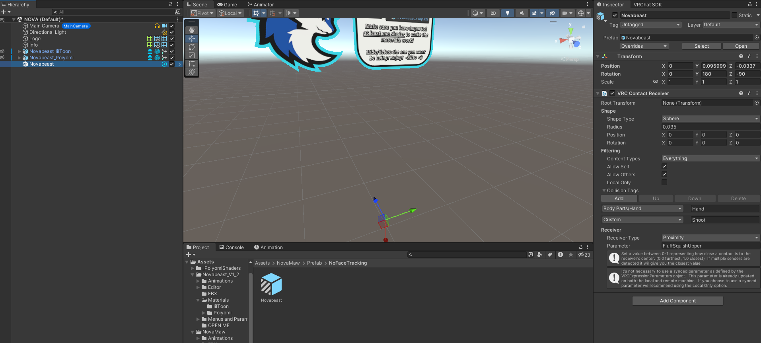
Task: Select the Rect transform tool
Action: (x=192, y=64)
